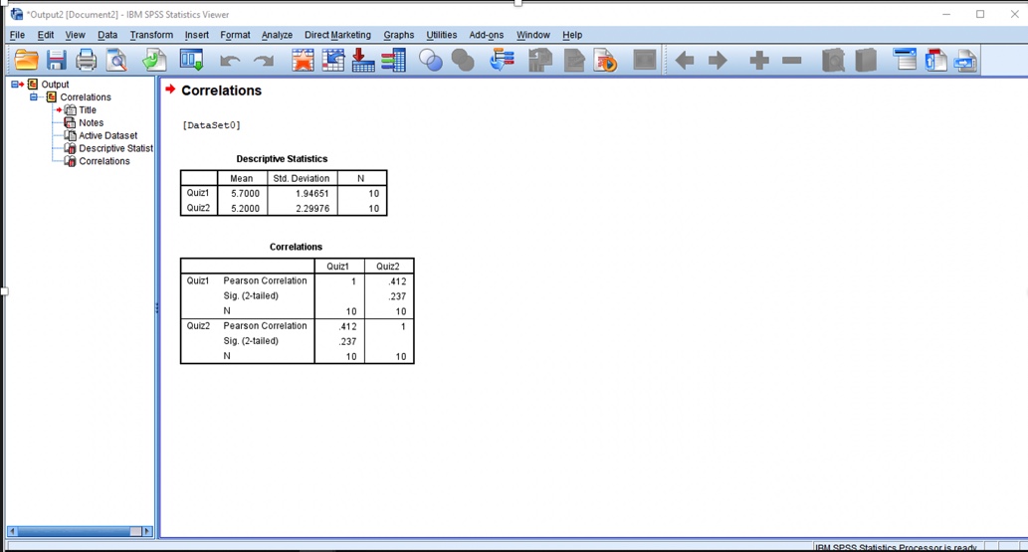The width and height of the screenshot is (1028, 552).
Task: Collapse the Correlations outline node
Action: pos(34,97)
